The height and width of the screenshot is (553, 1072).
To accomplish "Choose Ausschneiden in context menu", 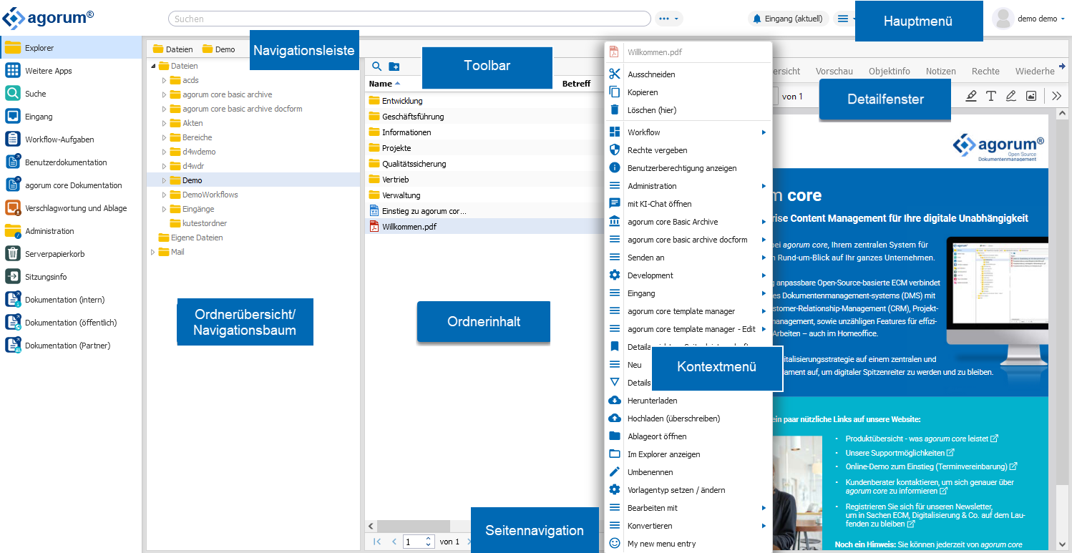I will (x=688, y=74).
